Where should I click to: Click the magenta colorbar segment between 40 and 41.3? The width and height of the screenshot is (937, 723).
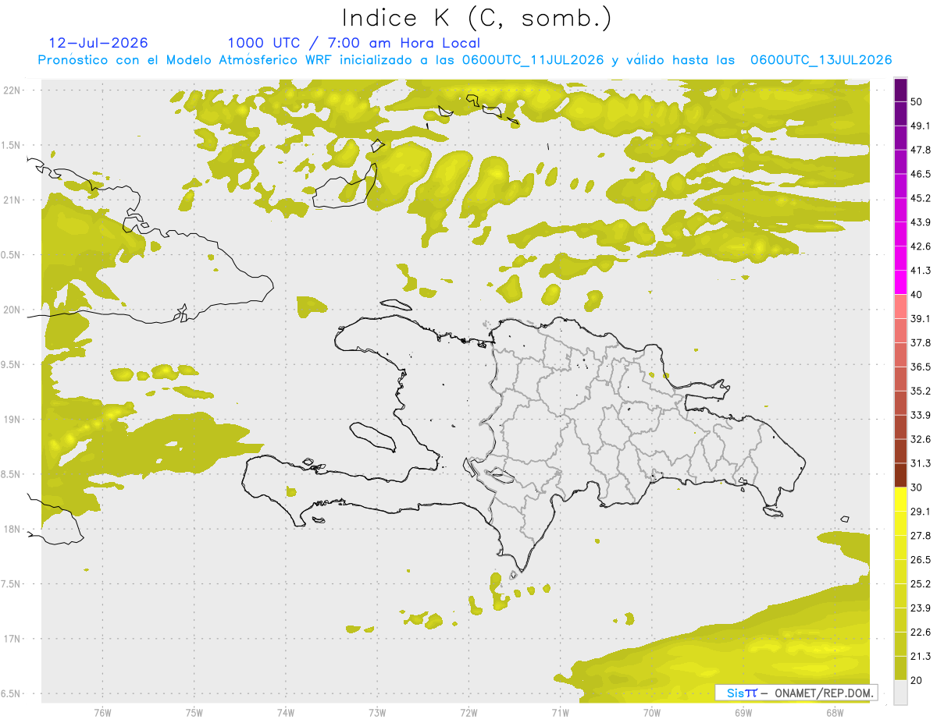click(x=900, y=282)
